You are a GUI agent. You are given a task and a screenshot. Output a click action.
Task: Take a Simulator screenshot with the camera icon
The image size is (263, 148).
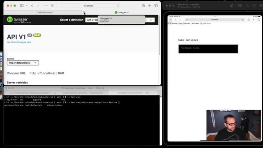tap(240, 5)
